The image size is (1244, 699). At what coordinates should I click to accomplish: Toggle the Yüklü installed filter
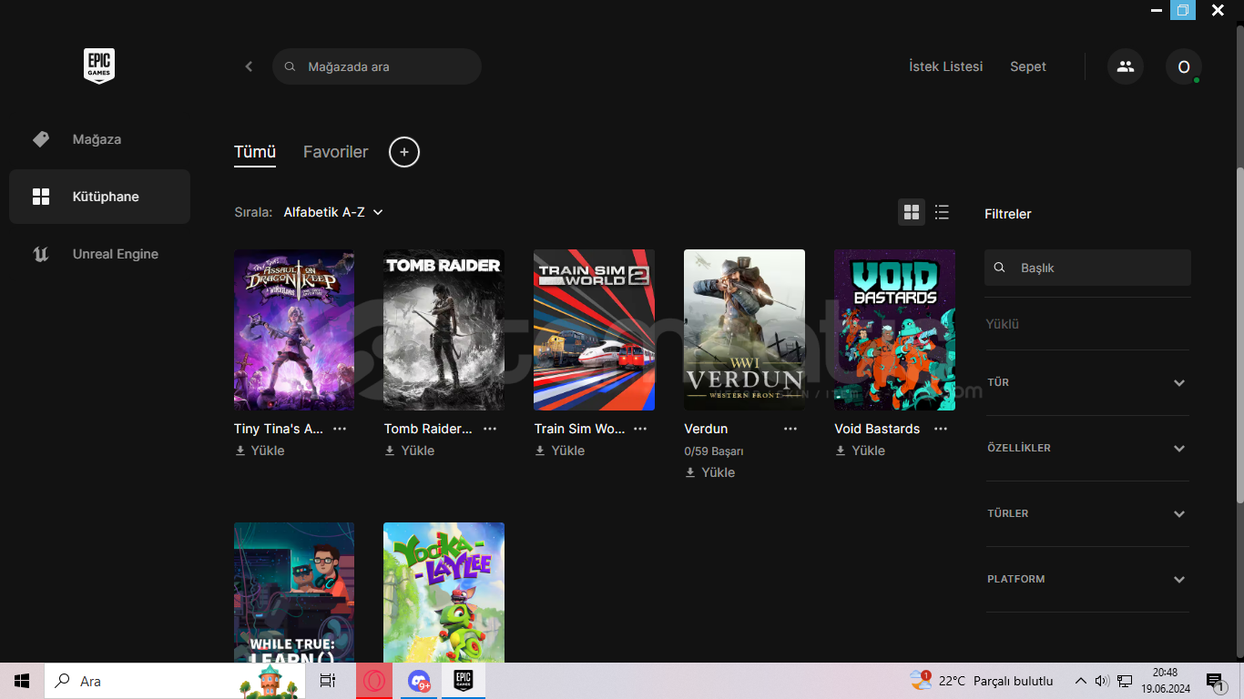coord(1002,324)
